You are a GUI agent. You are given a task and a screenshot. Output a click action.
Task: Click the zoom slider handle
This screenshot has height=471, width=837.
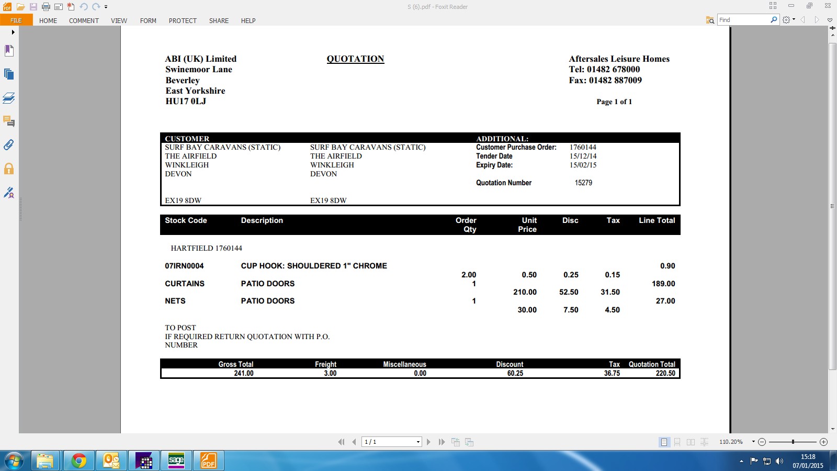pos(793,442)
